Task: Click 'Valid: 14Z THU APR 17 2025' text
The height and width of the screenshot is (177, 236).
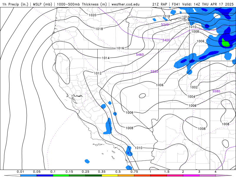Action: (208, 4)
